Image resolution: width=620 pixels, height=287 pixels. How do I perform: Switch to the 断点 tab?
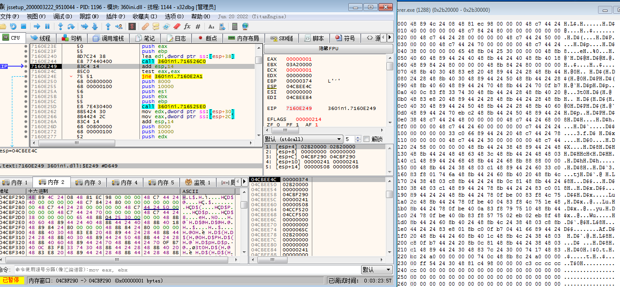tap(207, 38)
